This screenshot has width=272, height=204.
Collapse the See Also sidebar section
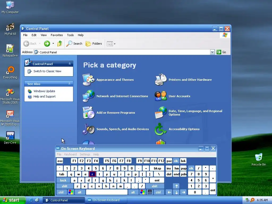tap(70, 84)
